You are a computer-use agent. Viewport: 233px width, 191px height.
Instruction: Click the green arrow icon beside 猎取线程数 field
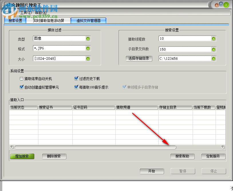pyautogui.click(x=214, y=39)
